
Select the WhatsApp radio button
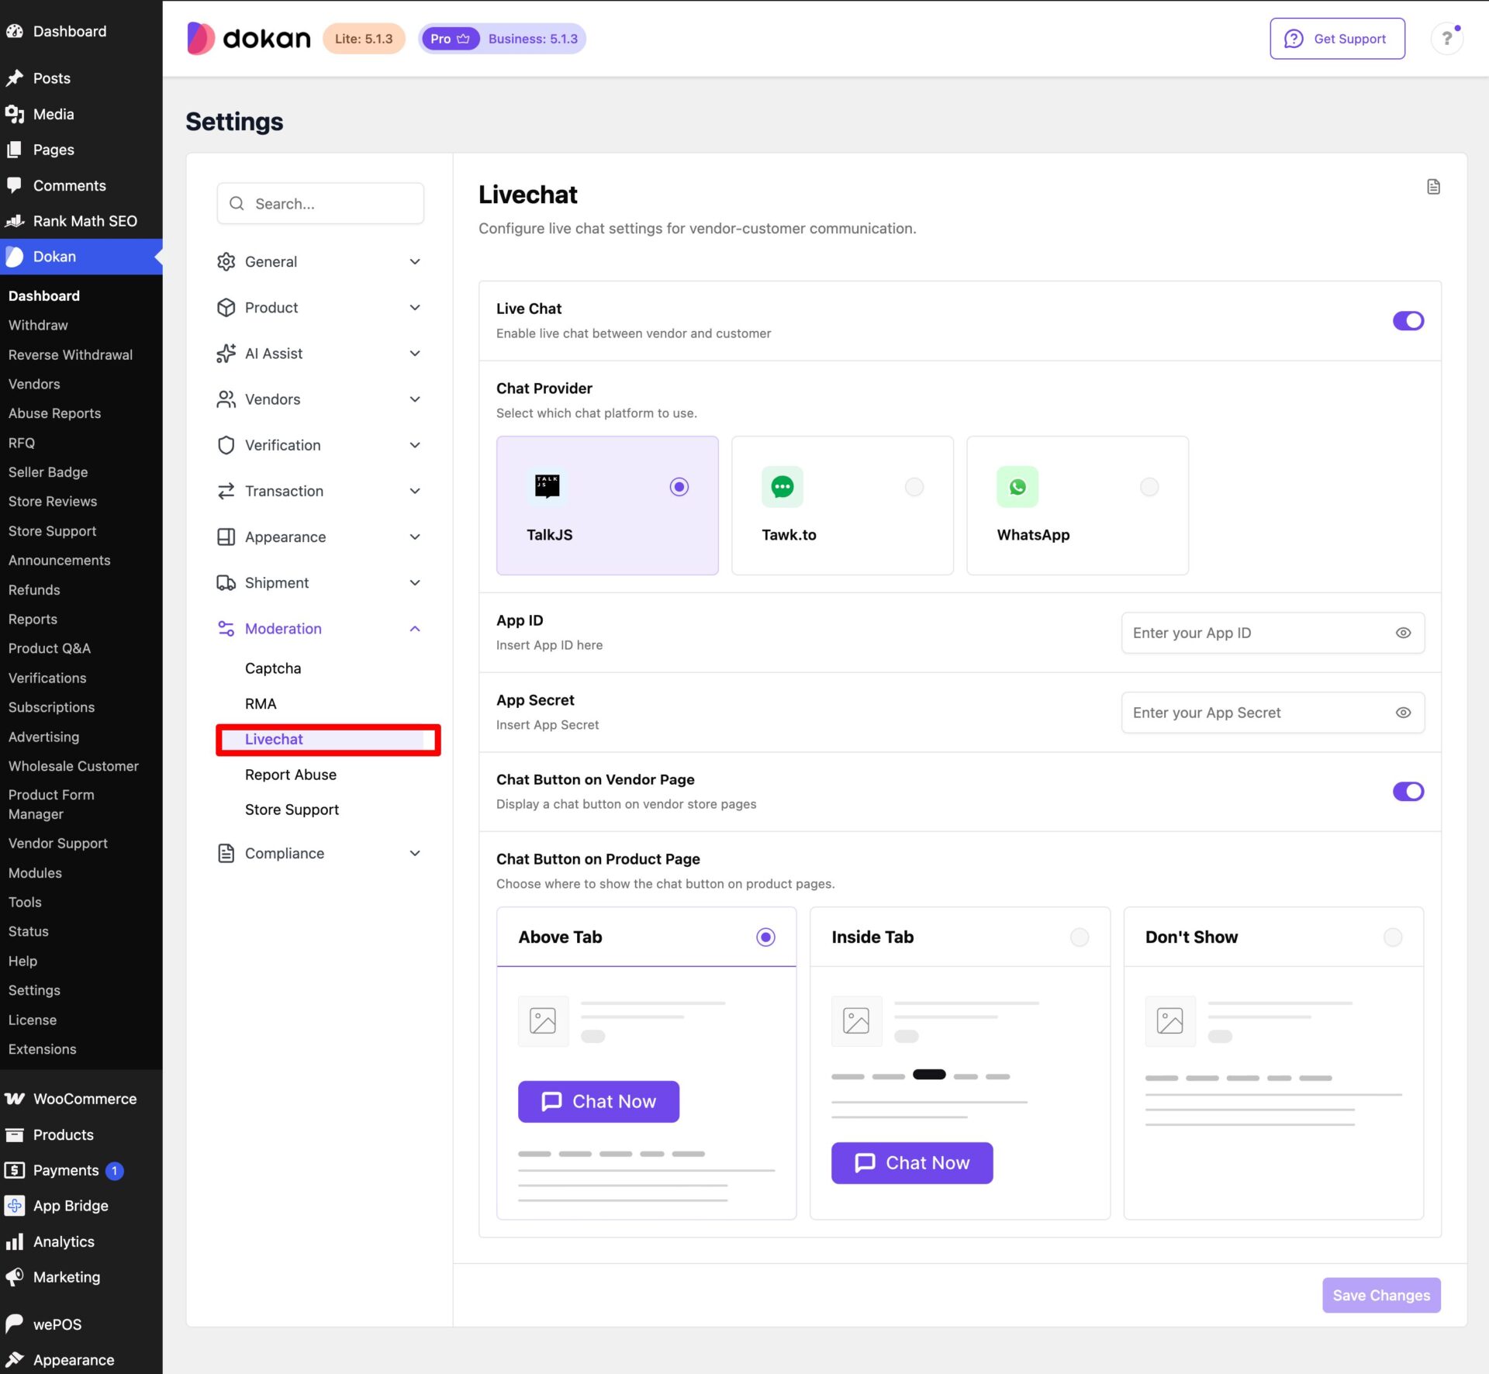pos(1149,487)
